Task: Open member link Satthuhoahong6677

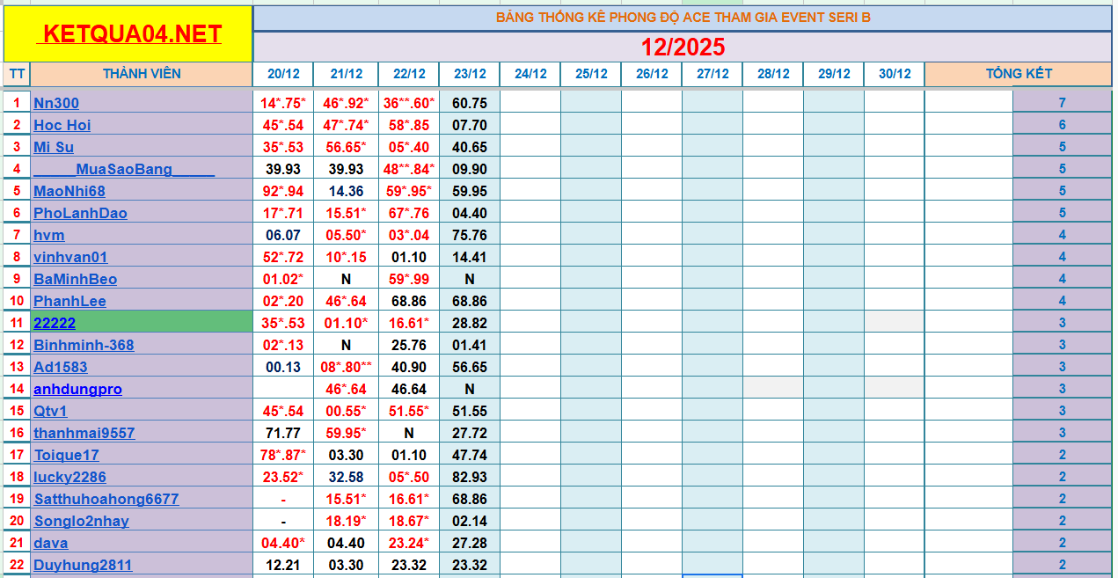Action: click(x=106, y=499)
